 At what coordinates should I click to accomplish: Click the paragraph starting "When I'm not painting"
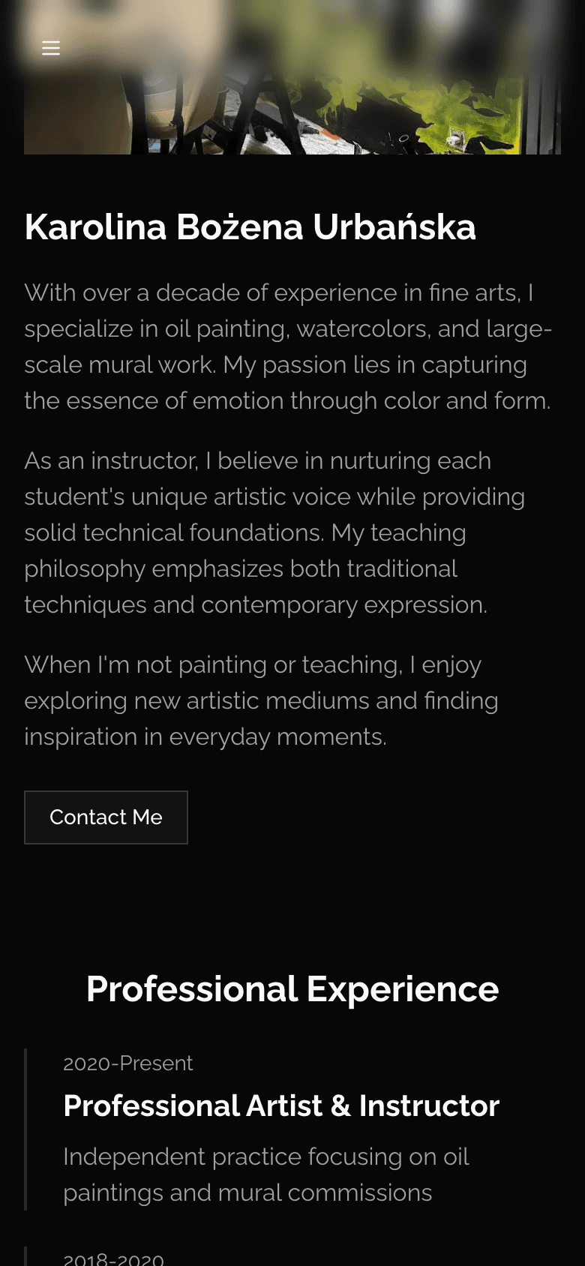261,700
